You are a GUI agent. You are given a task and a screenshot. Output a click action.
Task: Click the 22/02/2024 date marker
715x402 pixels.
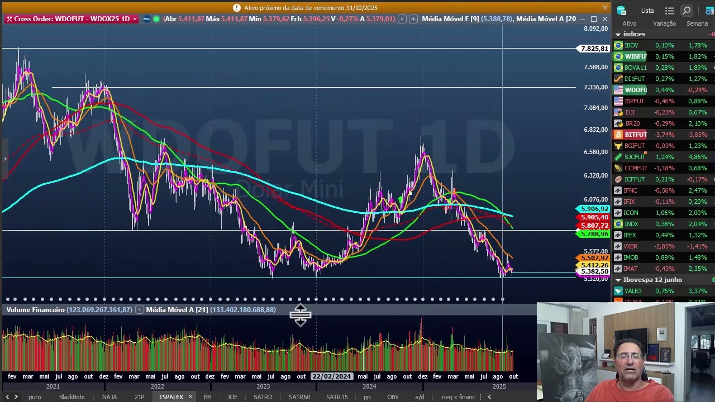point(332,376)
